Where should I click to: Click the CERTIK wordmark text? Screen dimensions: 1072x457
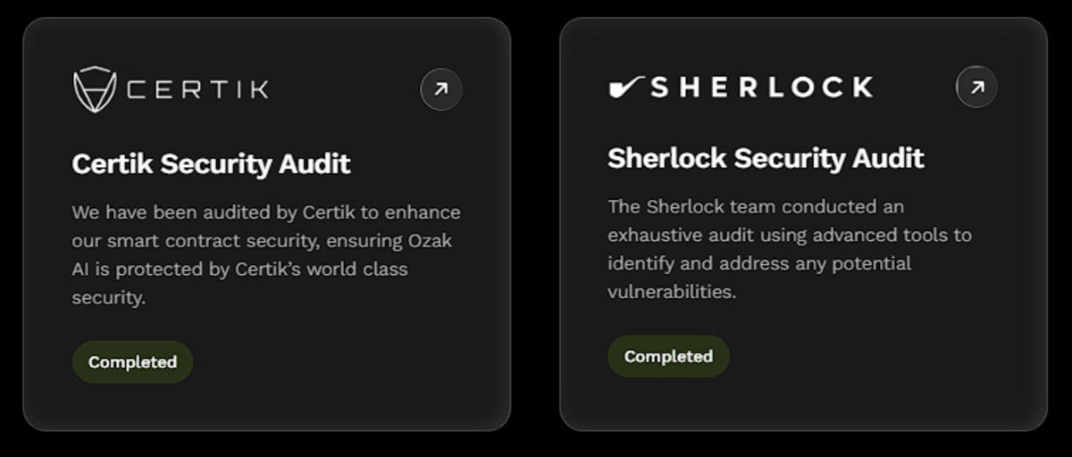click(x=197, y=89)
